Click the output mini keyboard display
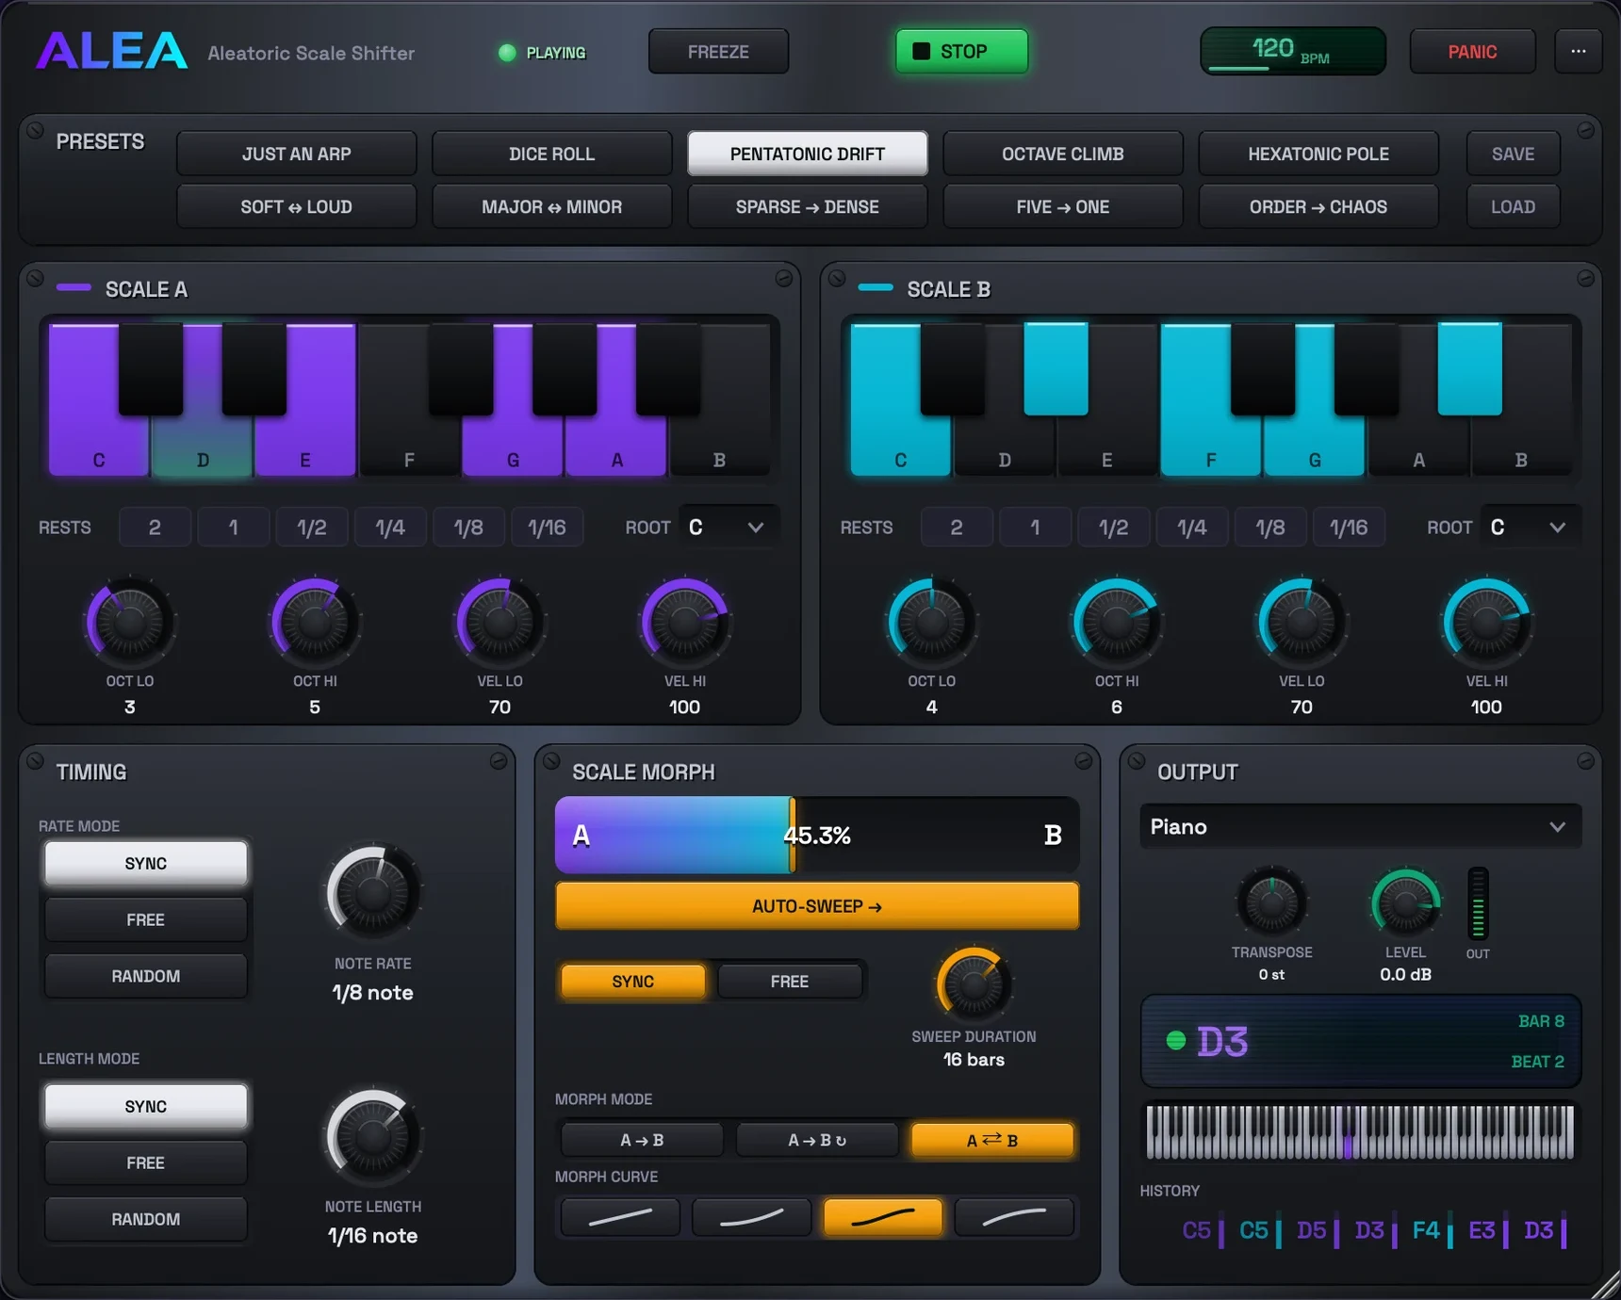This screenshot has width=1621, height=1300. click(x=1360, y=1131)
